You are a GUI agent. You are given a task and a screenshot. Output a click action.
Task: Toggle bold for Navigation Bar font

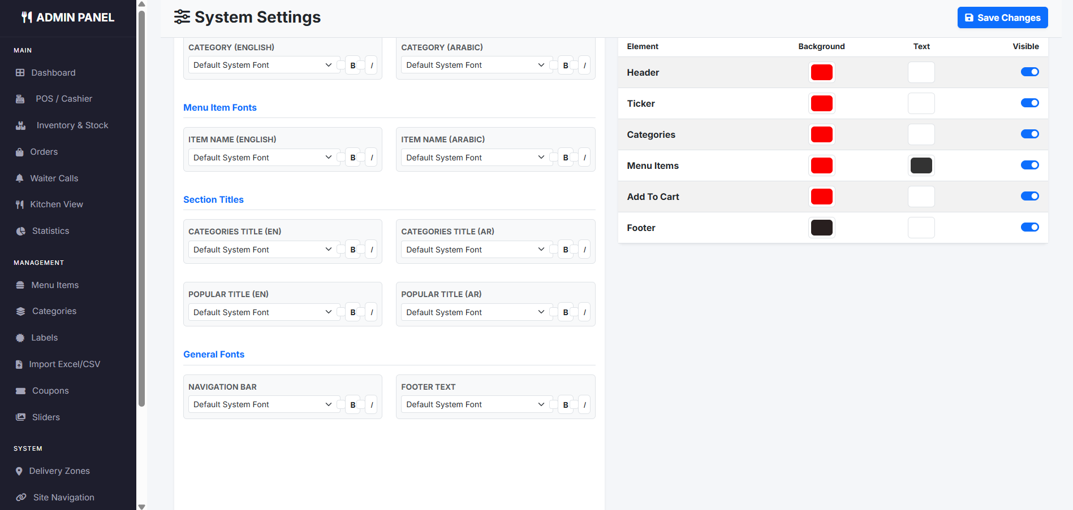coord(352,405)
